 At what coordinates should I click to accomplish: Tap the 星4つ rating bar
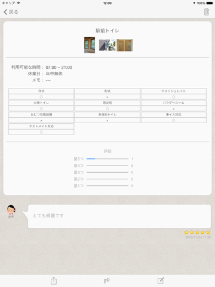click(x=107, y=166)
